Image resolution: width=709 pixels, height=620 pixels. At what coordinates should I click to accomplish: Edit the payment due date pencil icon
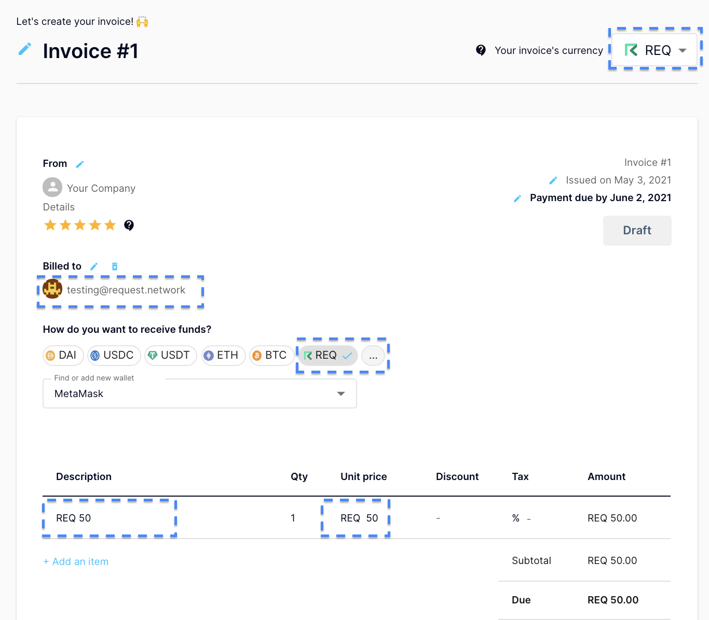pyautogui.click(x=517, y=199)
